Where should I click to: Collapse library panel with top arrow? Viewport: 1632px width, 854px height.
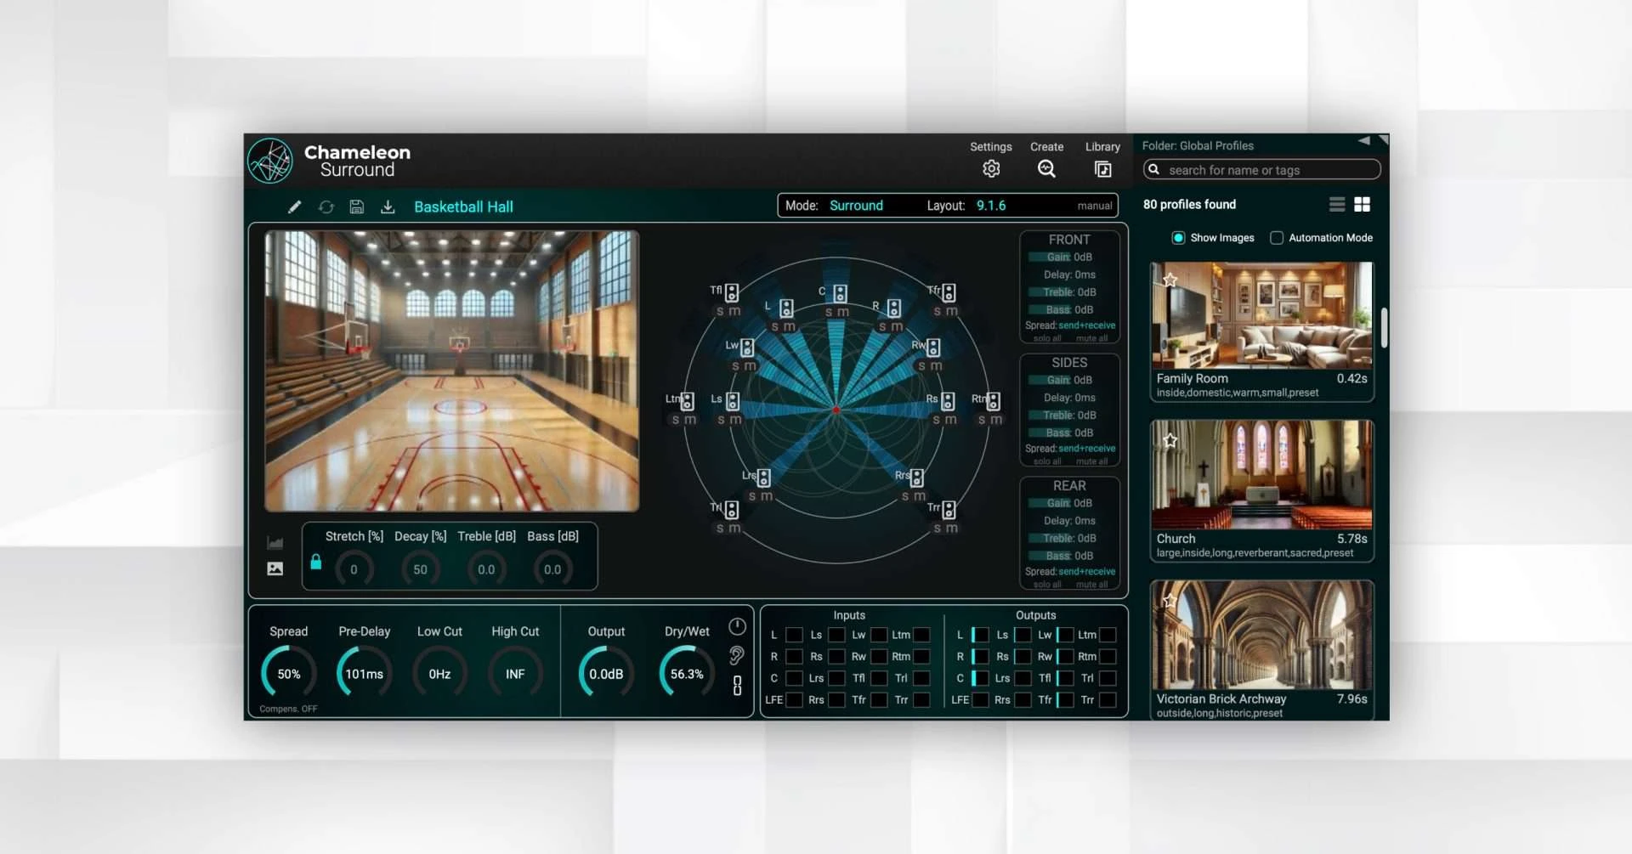pyautogui.click(x=1364, y=140)
